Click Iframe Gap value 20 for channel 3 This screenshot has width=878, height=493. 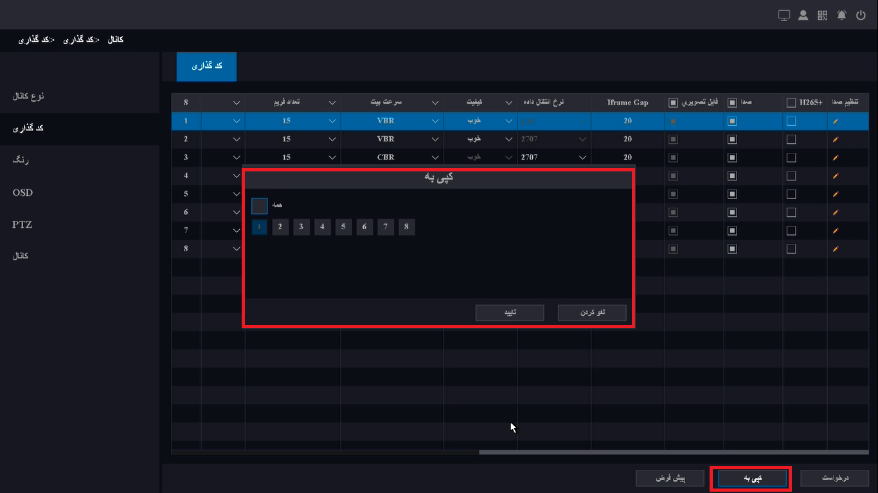627,157
